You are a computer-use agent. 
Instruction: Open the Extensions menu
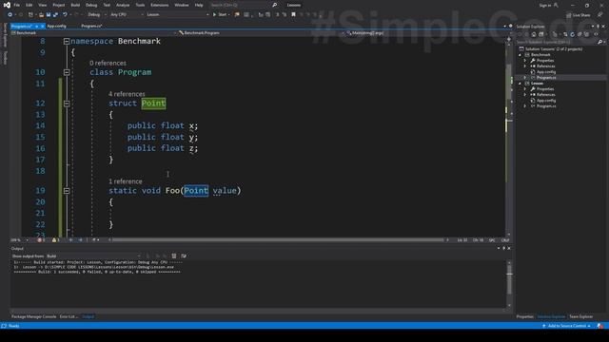coord(160,5)
